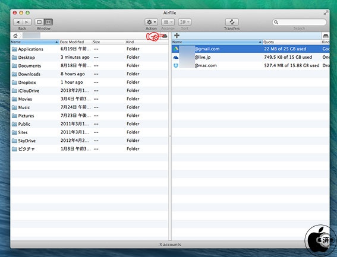Select the Public folder
Screen dimensions: 337x257
click(89, 124)
